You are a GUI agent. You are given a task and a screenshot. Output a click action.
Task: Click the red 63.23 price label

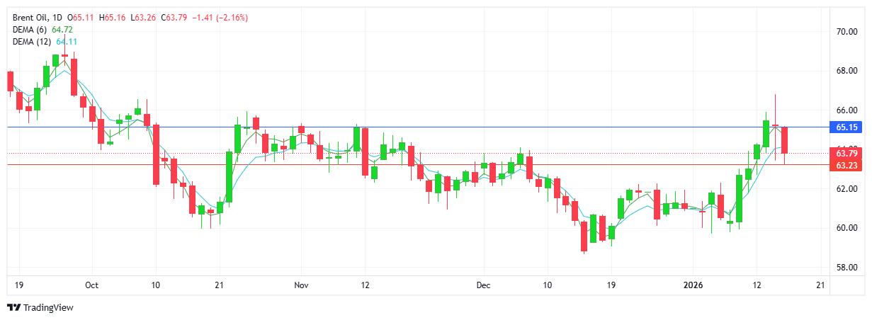point(847,165)
